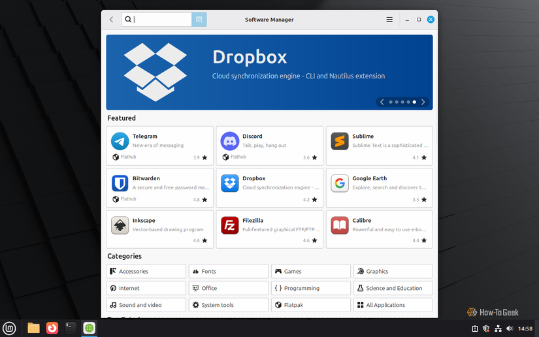Open the hamburger menu in header bar
Screen dimensions: 539x337
click(389, 20)
